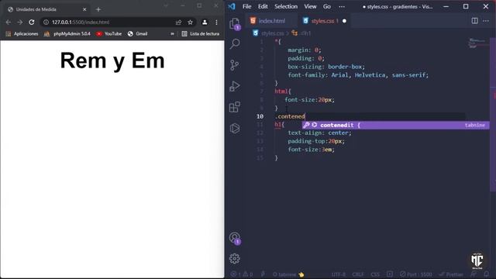Click errors and warnings count in status bar
The height and width of the screenshot is (279, 496).
pyautogui.click(x=242, y=274)
